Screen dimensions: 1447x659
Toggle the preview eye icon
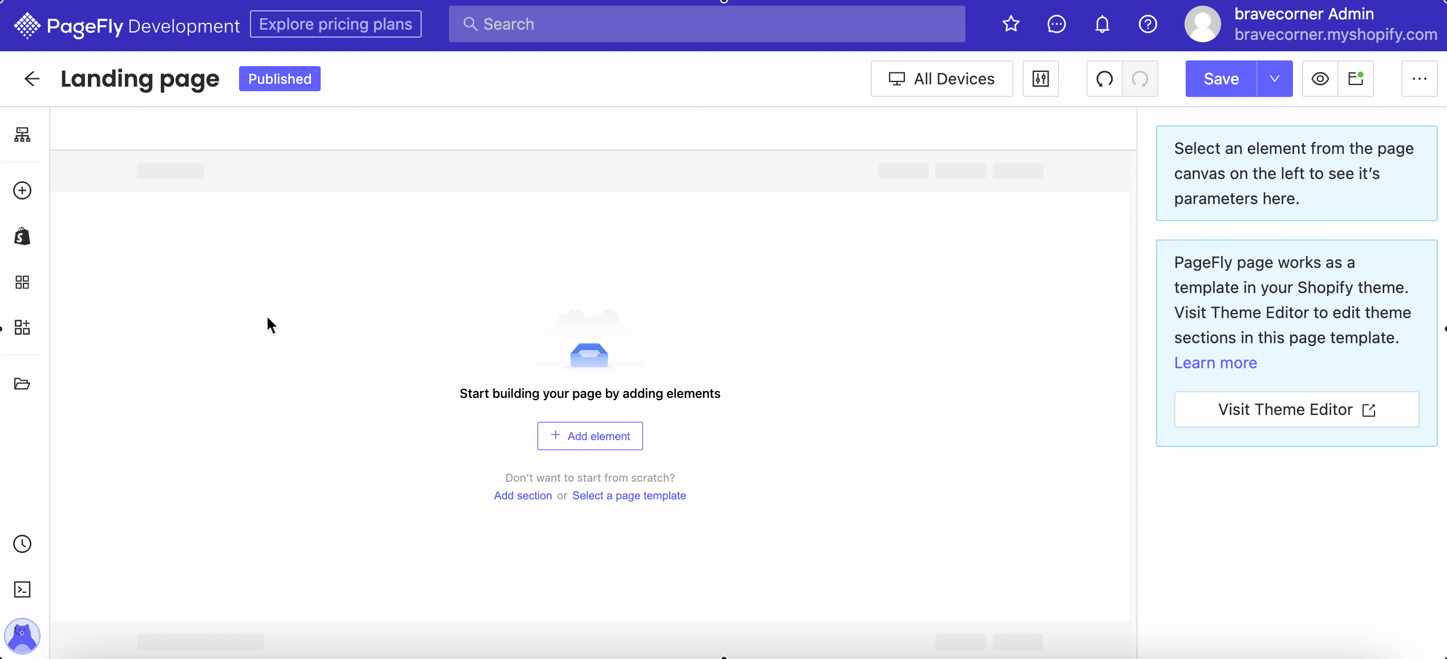tap(1320, 79)
